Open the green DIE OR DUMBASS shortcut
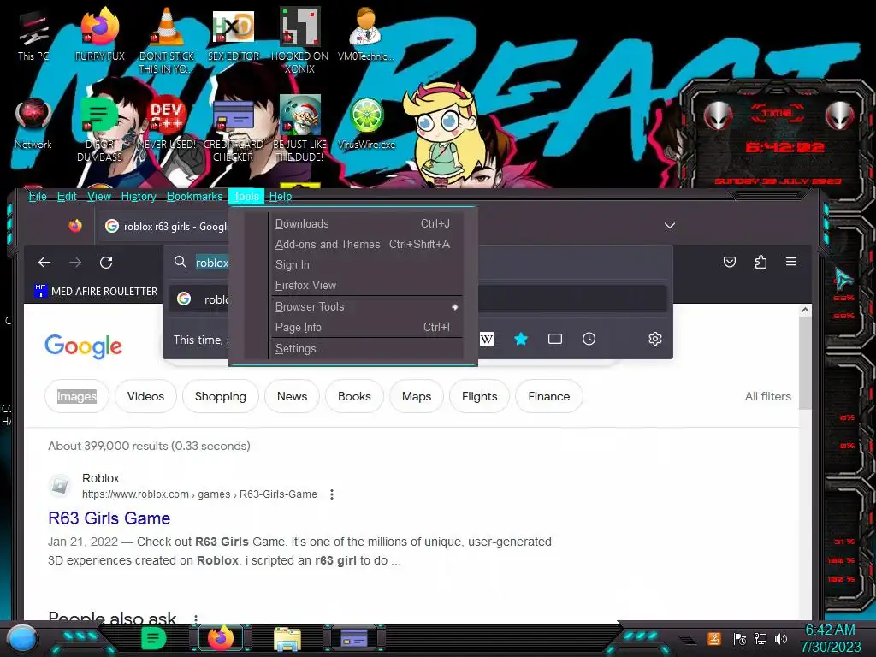Viewport: 876px width, 657px height. coord(99,128)
